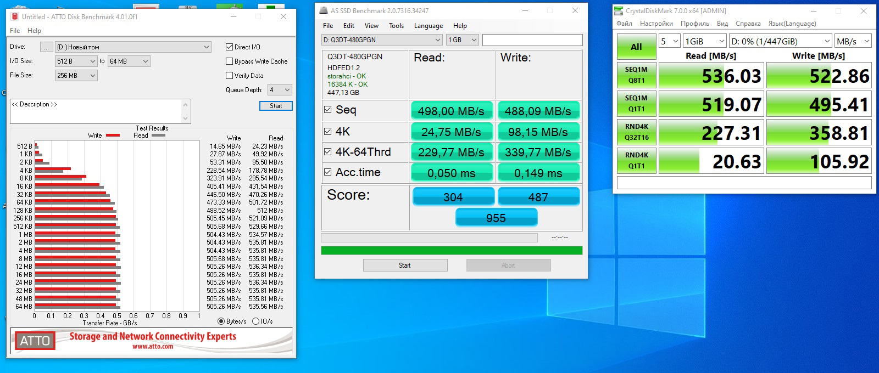Screen dimensions: 879x373
Task: Open the AS SSD View menu
Action: point(371,26)
